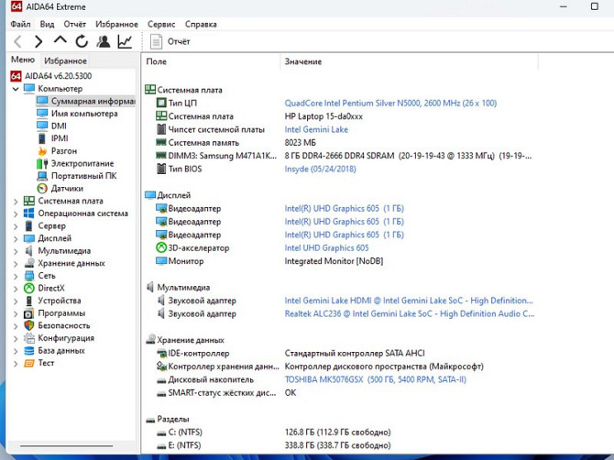Select Имя компьютера in the tree
This screenshot has height=460, width=614.
pyautogui.click(x=77, y=114)
